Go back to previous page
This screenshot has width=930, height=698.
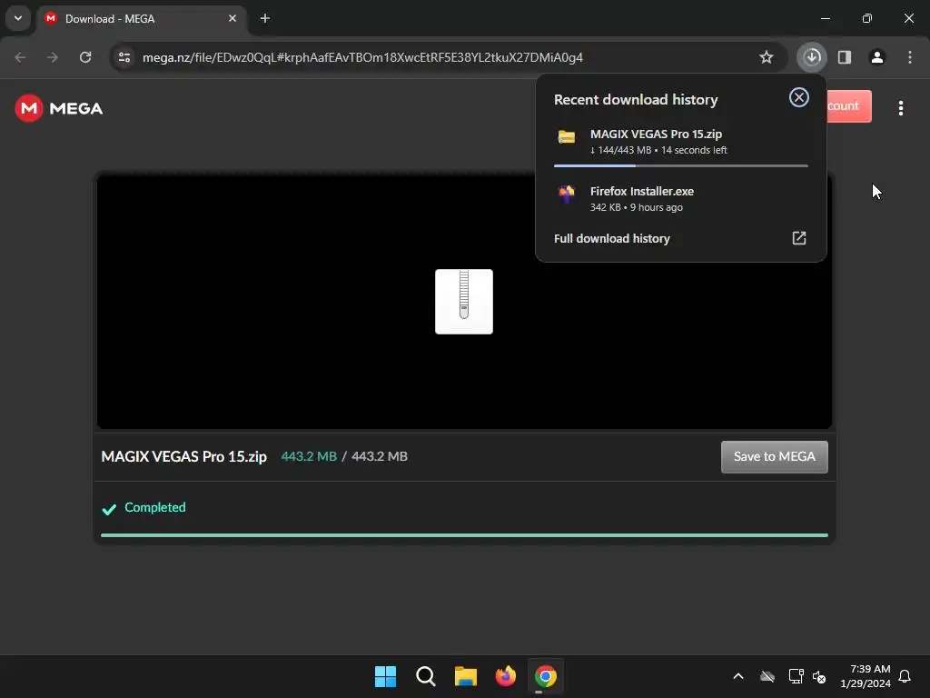tap(20, 57)
